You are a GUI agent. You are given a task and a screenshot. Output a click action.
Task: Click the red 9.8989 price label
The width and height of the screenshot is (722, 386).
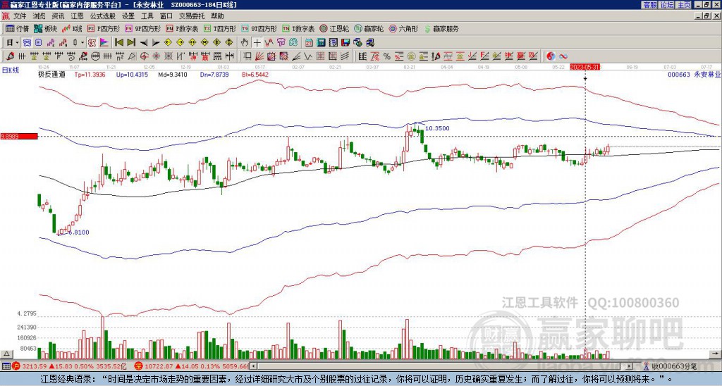[x=18, y=137]
